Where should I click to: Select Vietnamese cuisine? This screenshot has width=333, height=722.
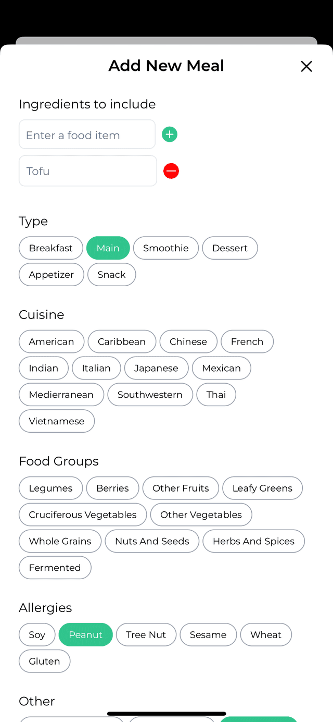coord(56,421)
